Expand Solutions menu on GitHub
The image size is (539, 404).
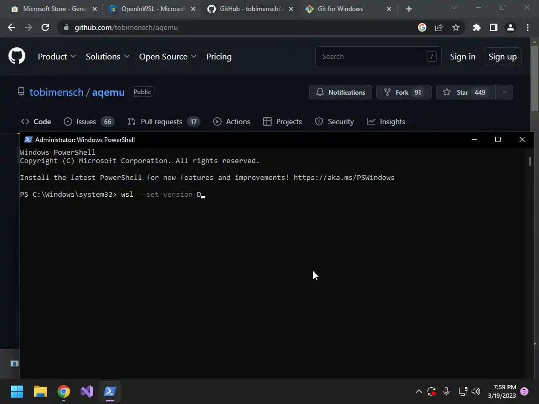pyautogui.click(x=107, y=57)
